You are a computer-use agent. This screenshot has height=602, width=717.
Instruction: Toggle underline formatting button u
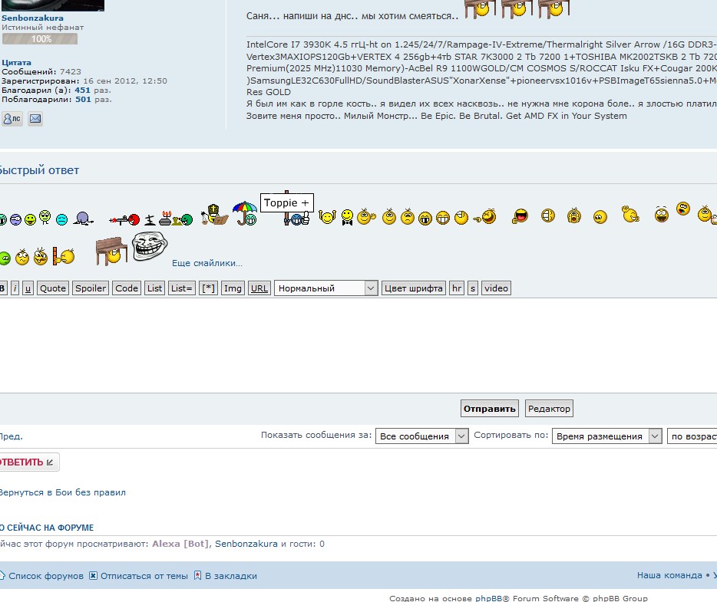(28, 288)
